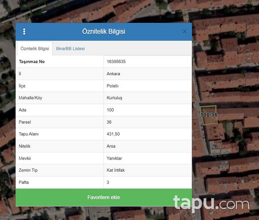This screenshot has height=220, width=259.
Task: Click the blue Öznitelik Bilgisi title bar
Action: click(103, 32)
